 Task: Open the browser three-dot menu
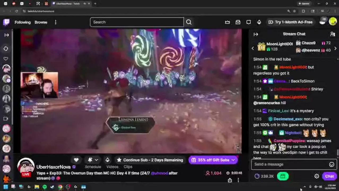tap(336, 11)
